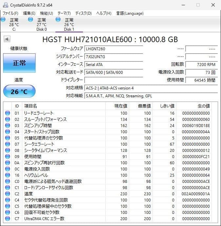This screenshot has height=226, width=221.
Task: Click the ID column header
Action: point(17,106)
